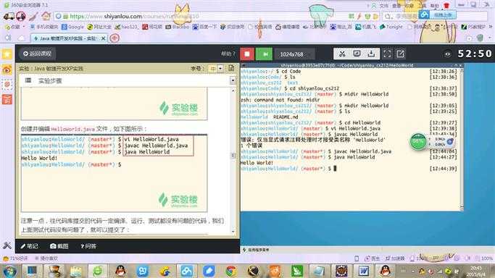Open the Tonight bookmark
Image resolution: width=495 pixels, height=278 pixels.
[x=391, y=27]
